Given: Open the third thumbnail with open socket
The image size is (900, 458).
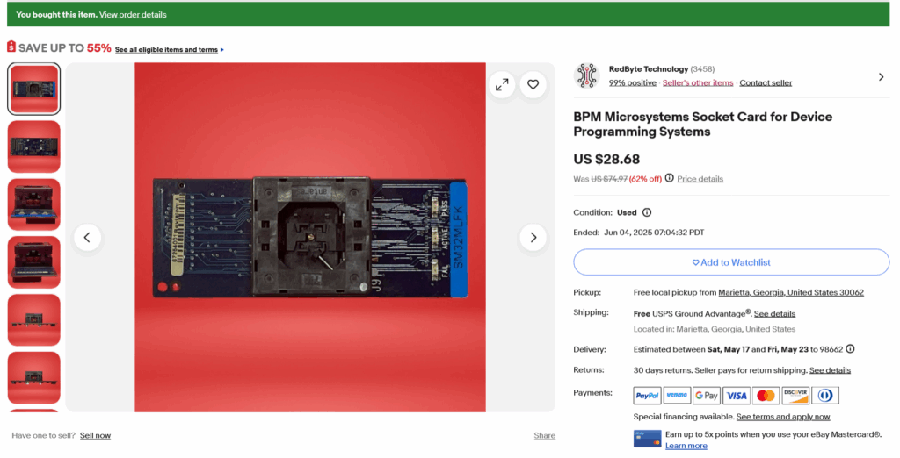Looking at the screenshot, I should pos(34,204).
